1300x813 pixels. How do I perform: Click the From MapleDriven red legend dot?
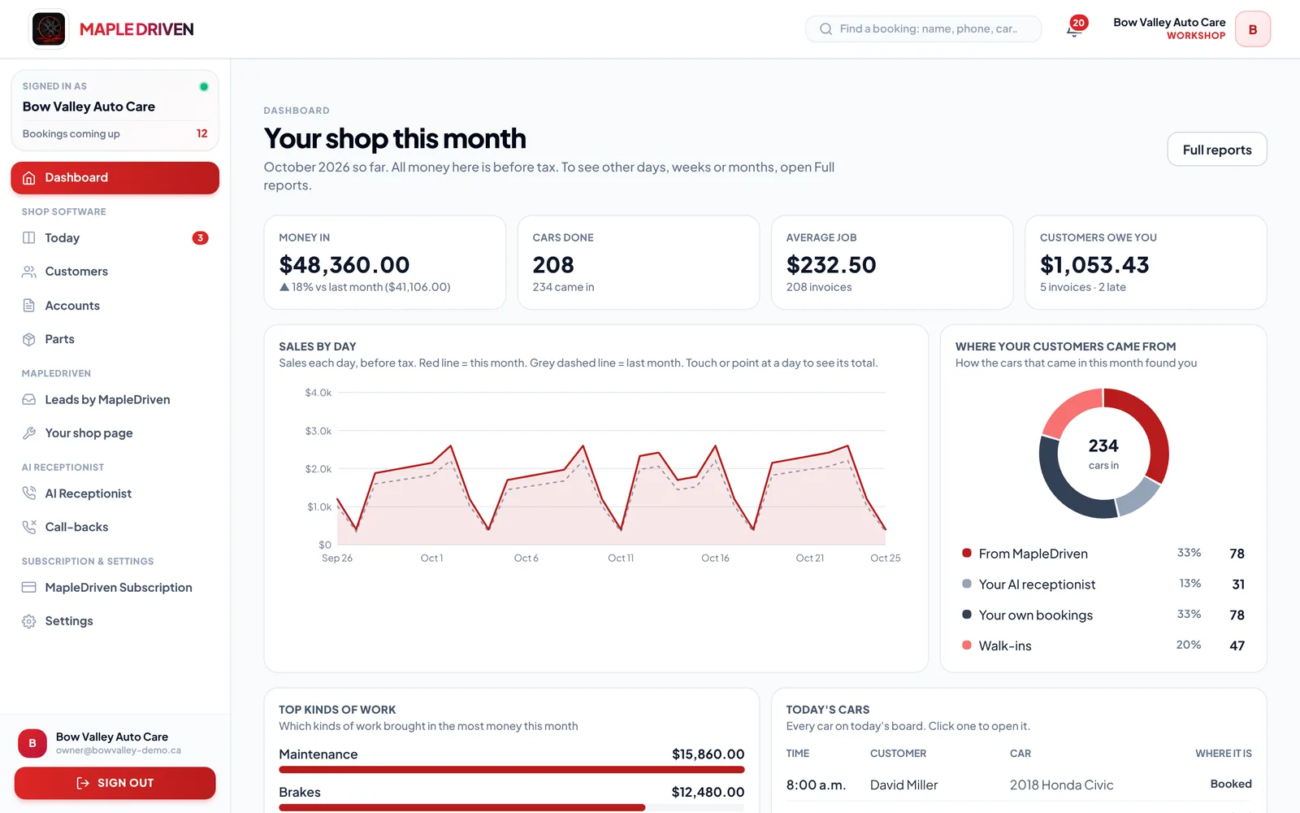pyautogui.click(x=967, y=553)
